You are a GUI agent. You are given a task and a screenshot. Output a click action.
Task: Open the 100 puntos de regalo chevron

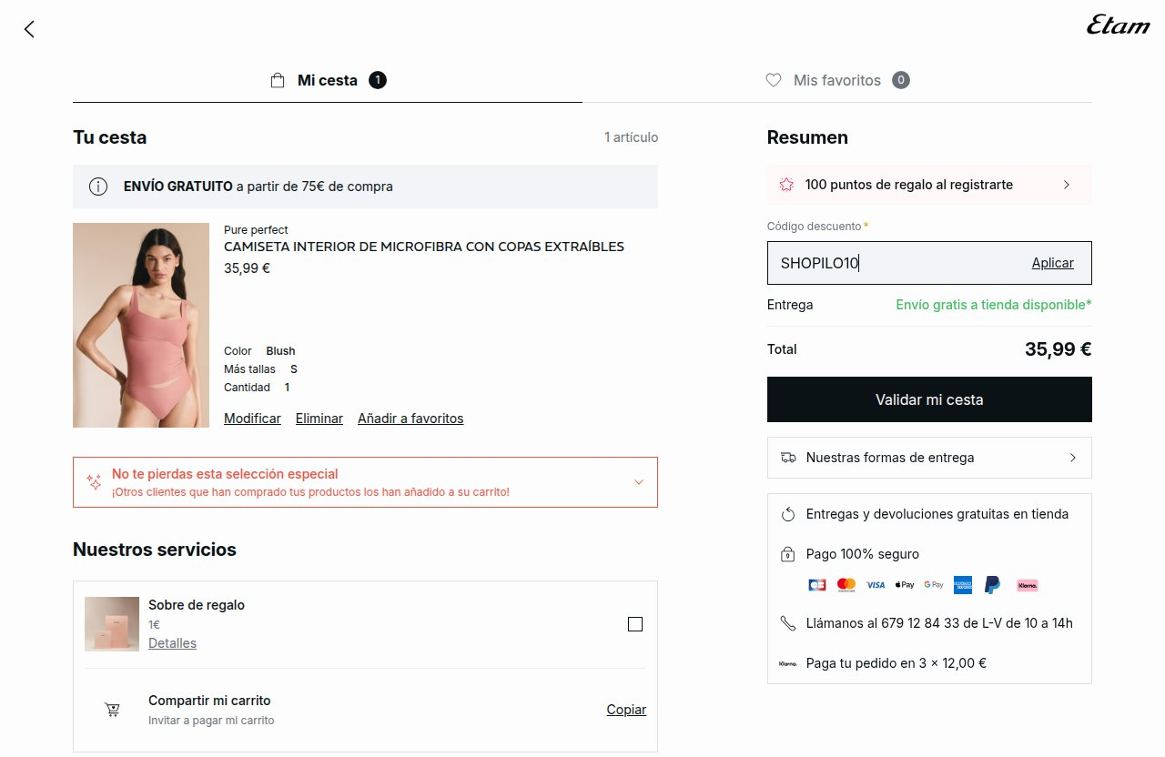(1067, 185)
